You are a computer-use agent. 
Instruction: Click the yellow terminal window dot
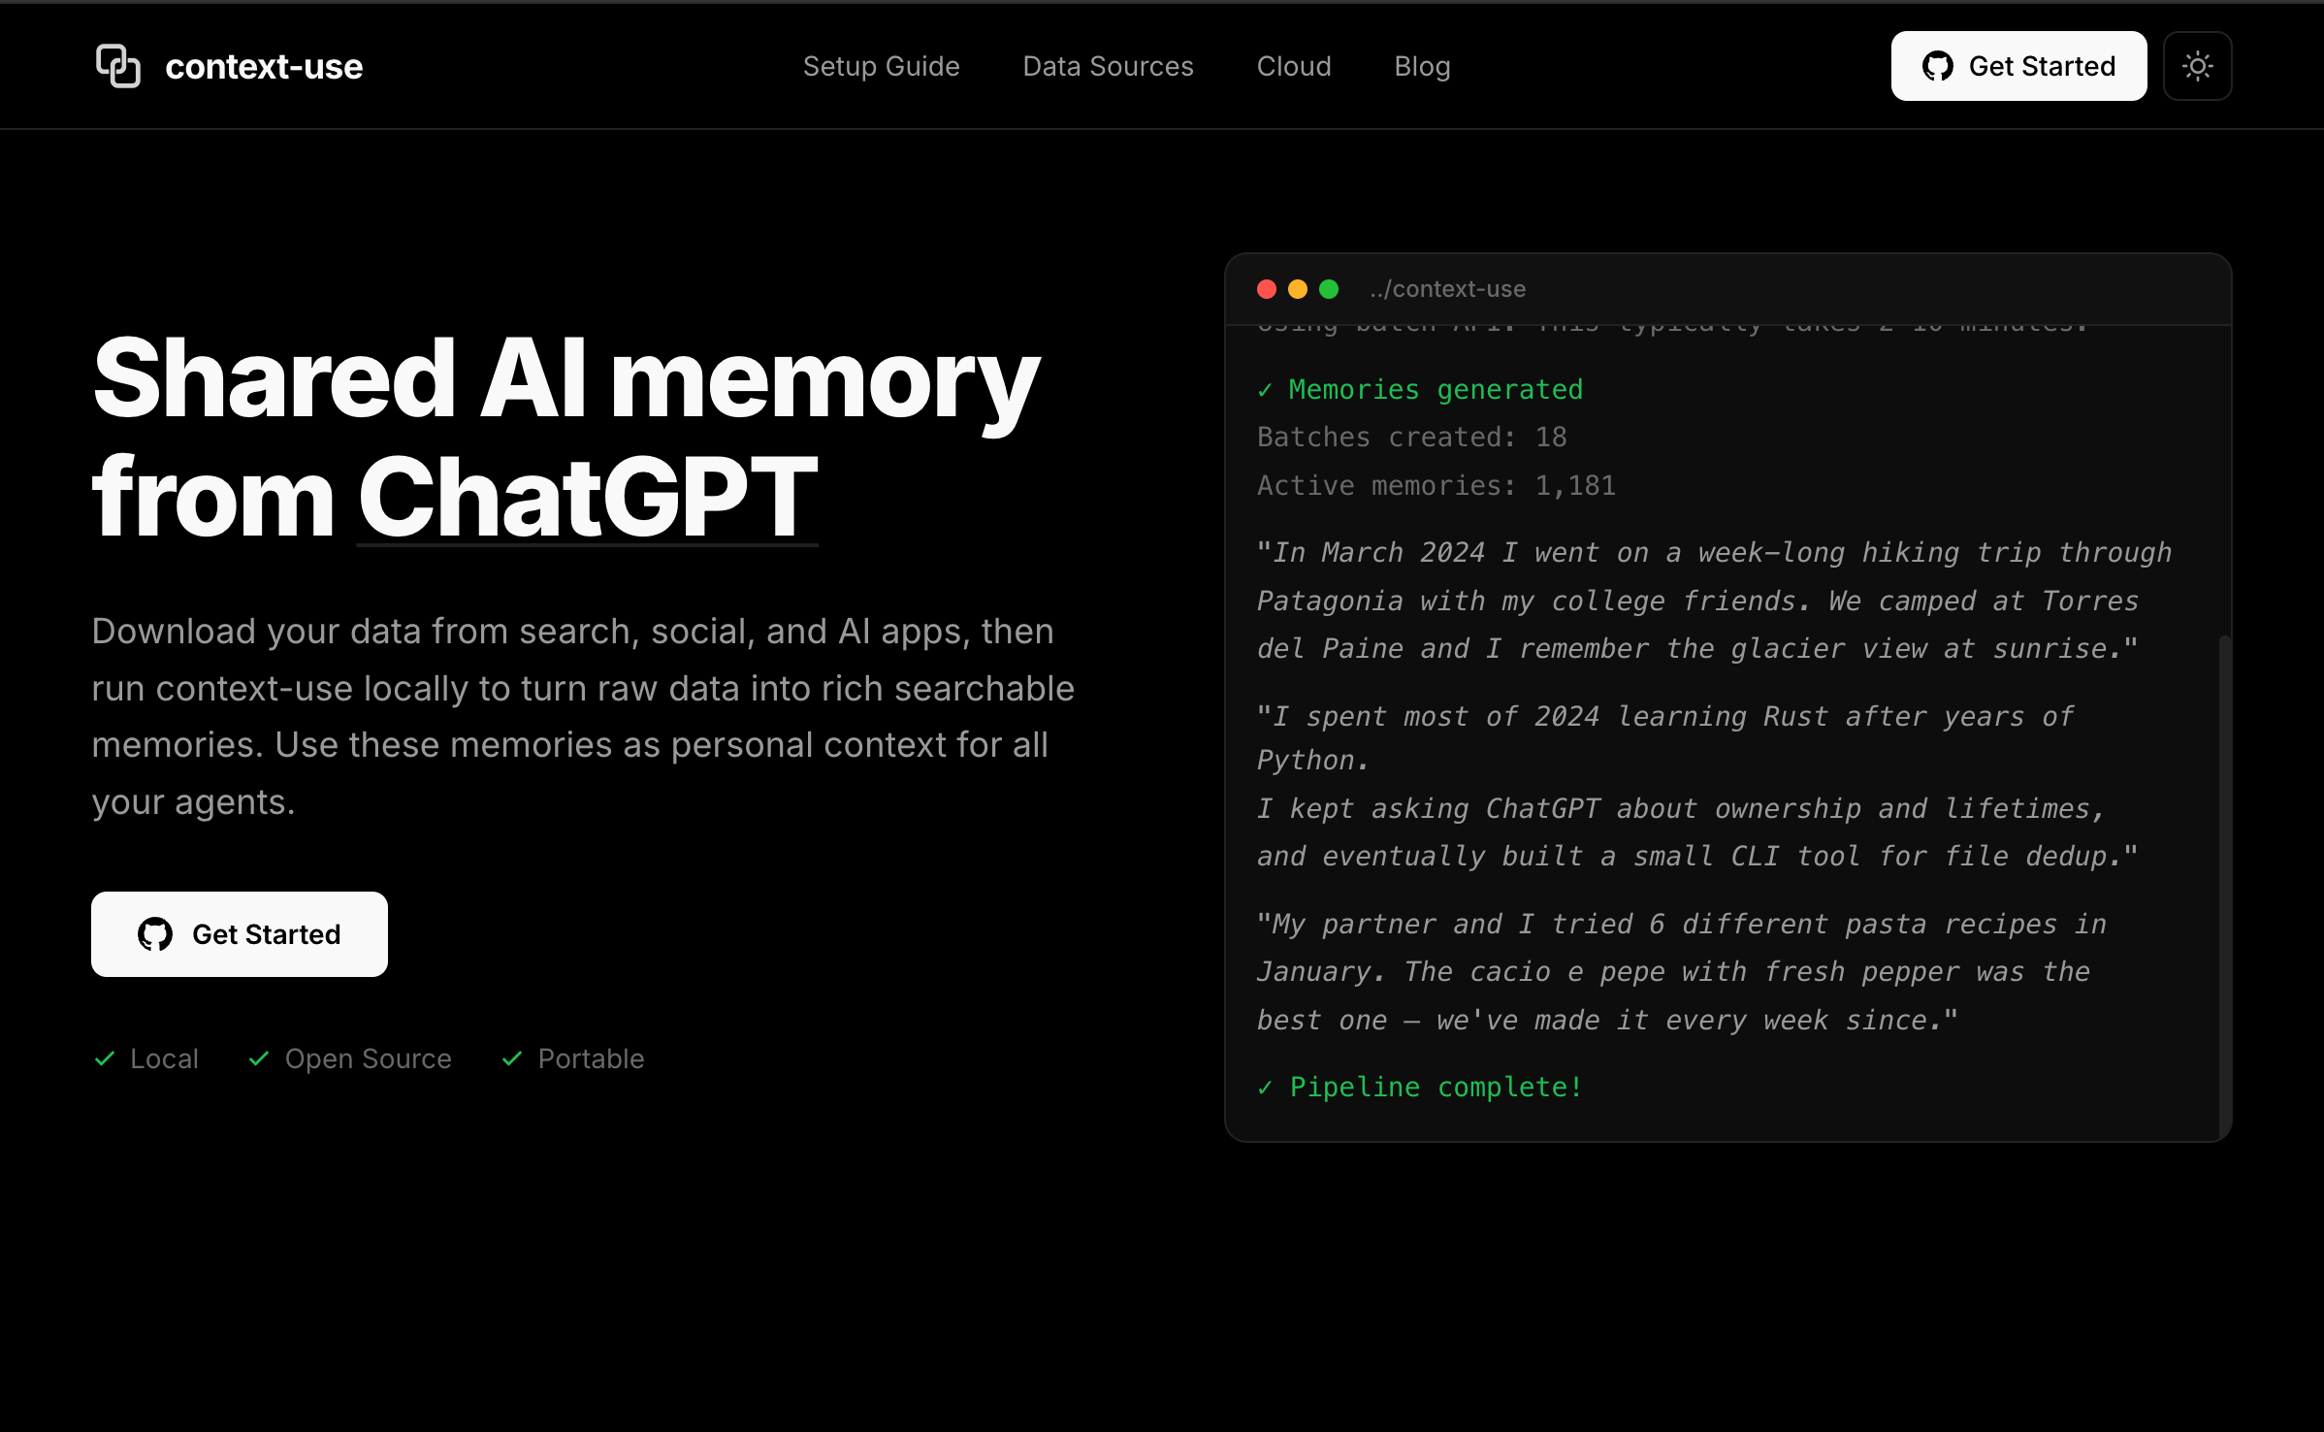(1298, 289)
